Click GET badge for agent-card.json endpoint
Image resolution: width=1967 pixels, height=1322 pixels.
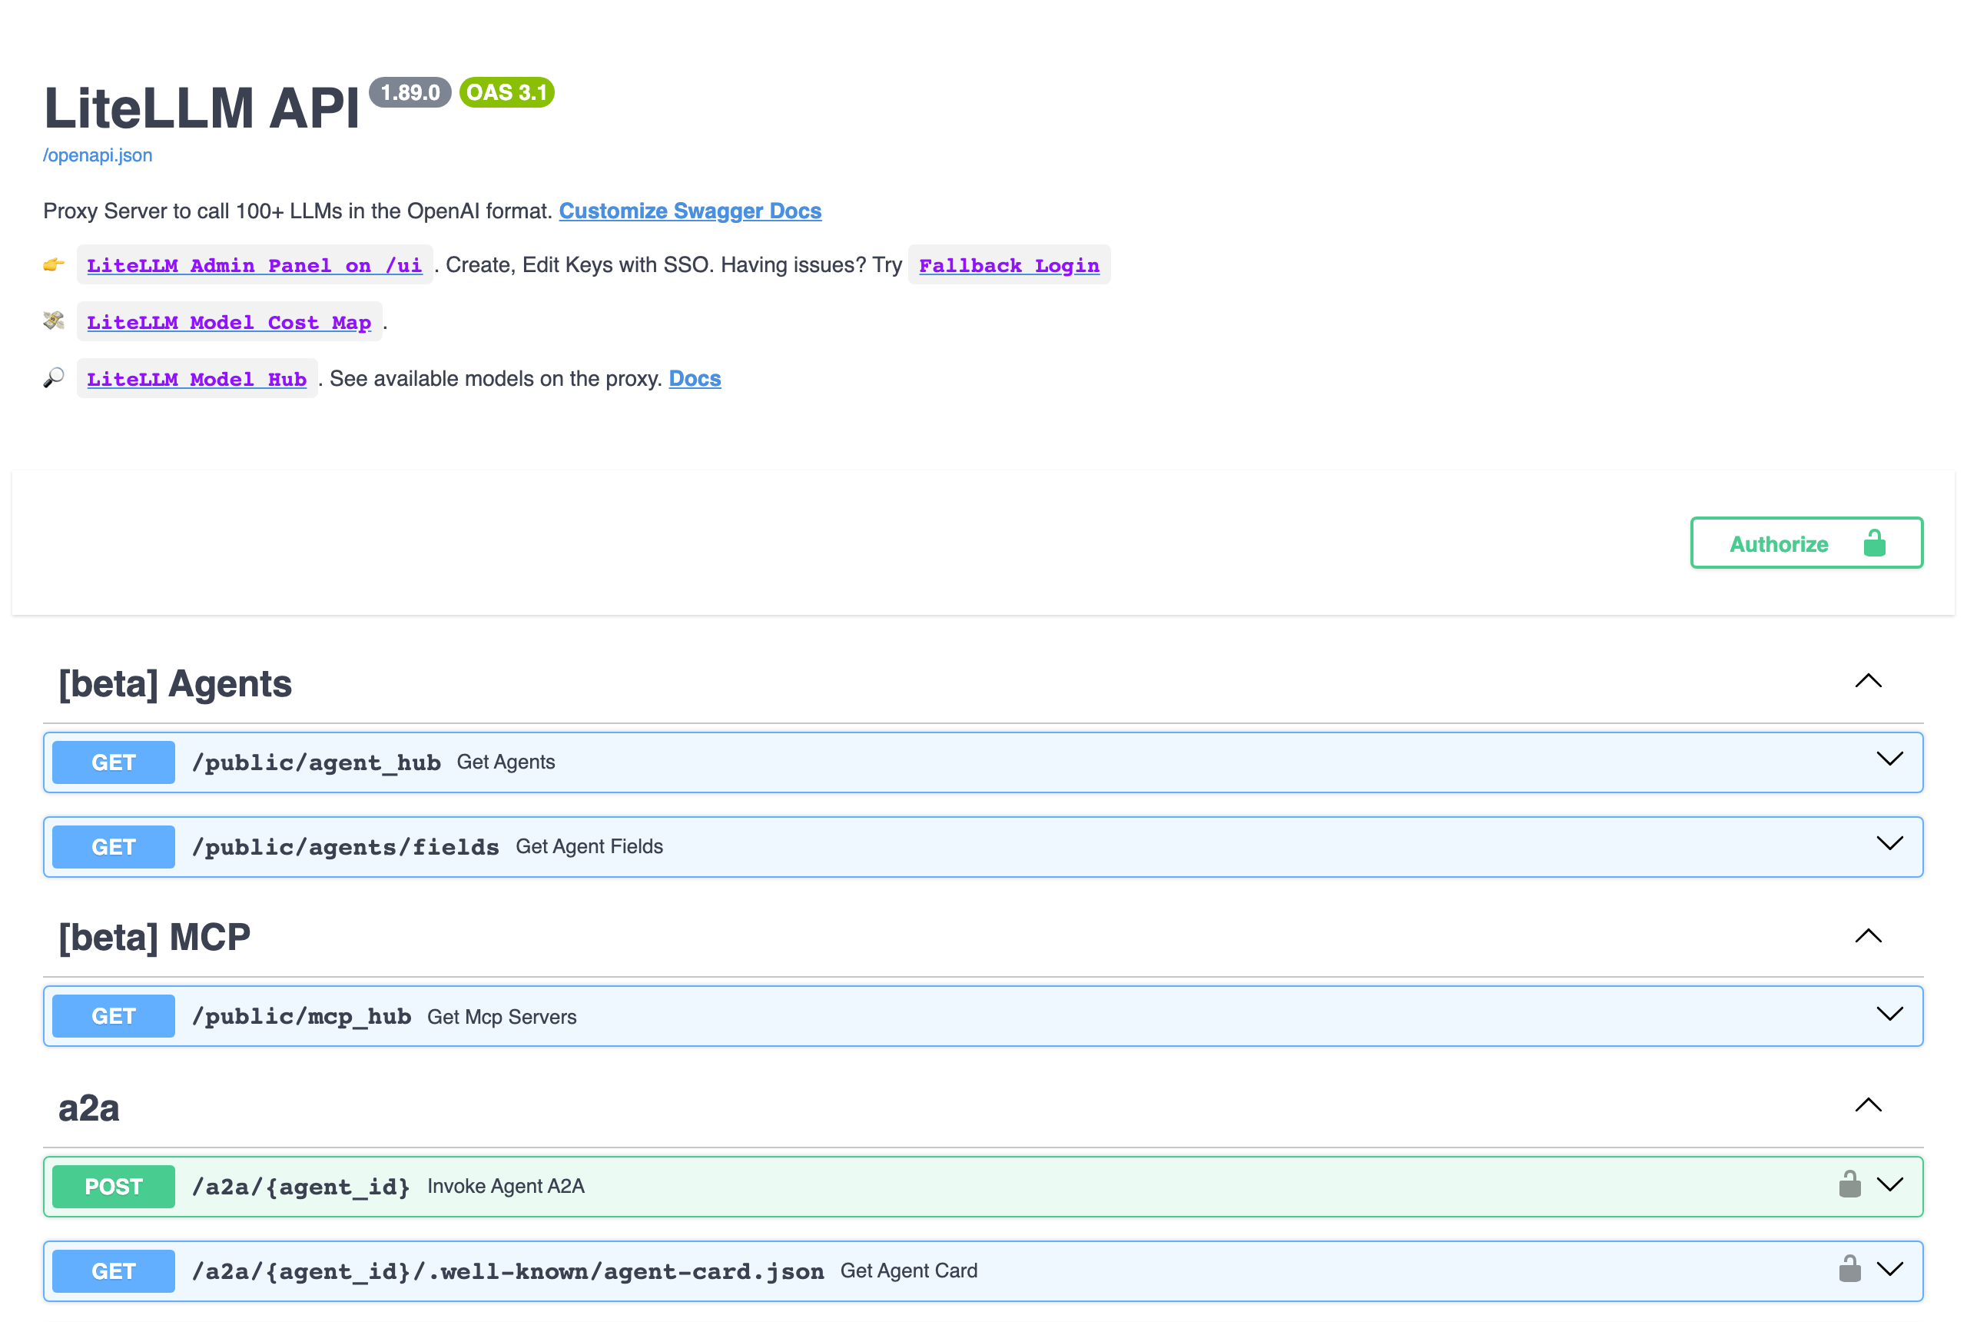(x=114, y=1271)
